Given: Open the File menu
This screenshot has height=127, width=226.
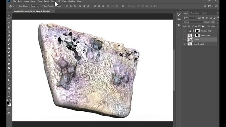Looking at the screenshot, I should click(x=14, y=1).
